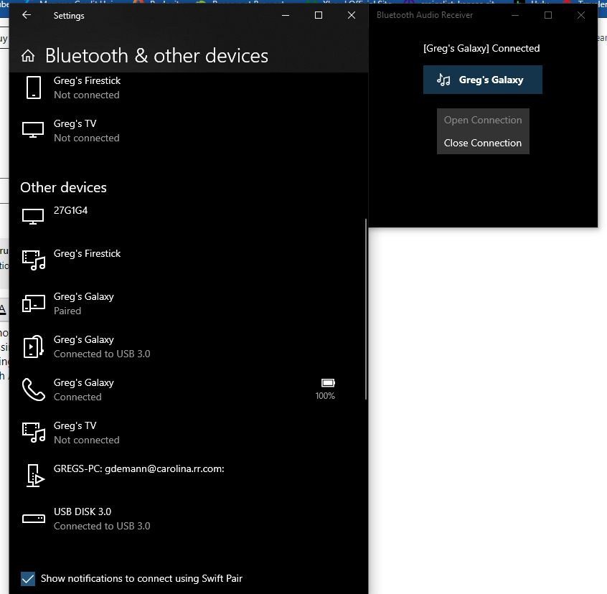
Task: Click 'USB DISK 3.0' device name
Action: [83, 511]
